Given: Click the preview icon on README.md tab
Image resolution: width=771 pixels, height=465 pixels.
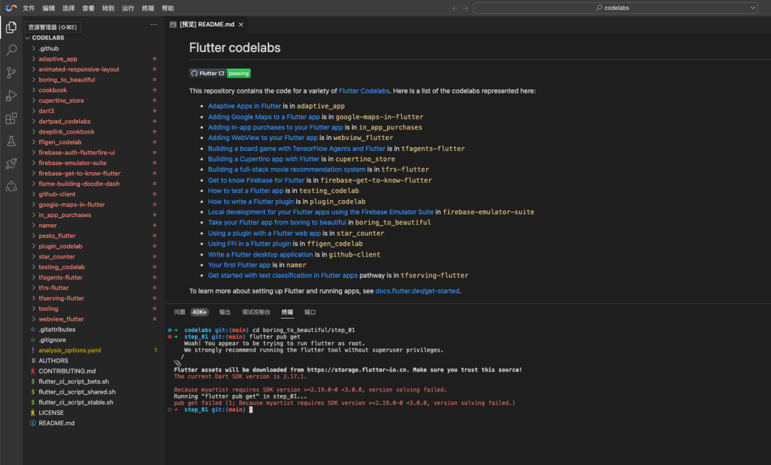Looking at the screenshot, I should point(173,24).
